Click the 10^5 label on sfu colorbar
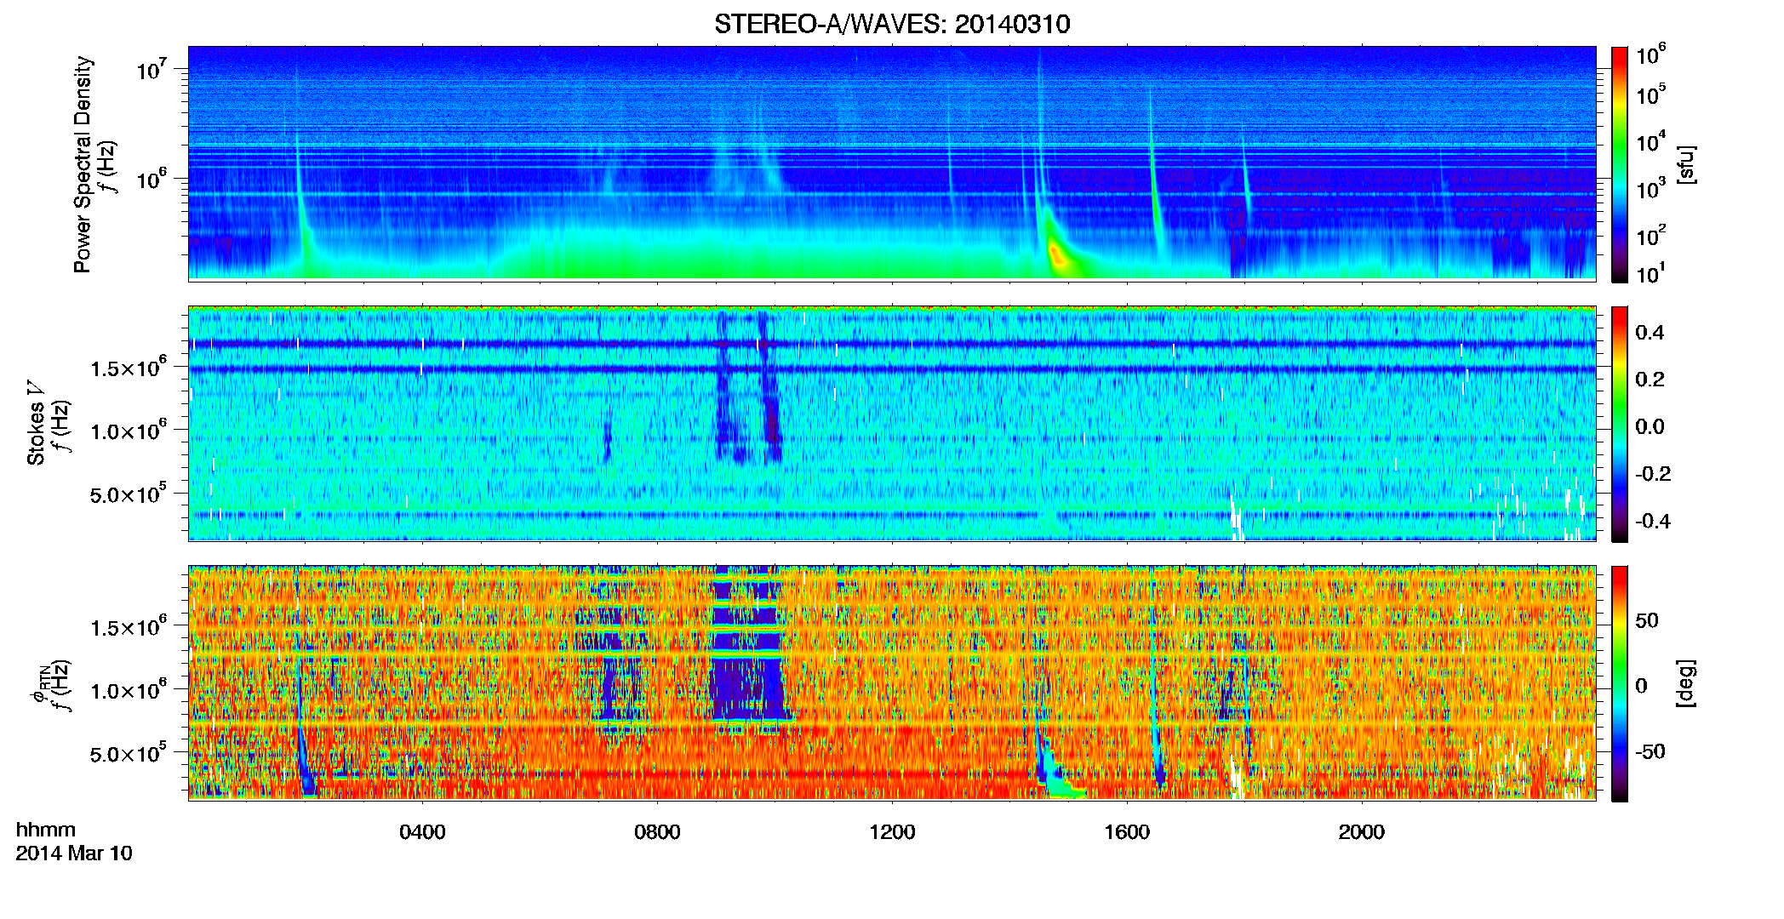 1651,94
